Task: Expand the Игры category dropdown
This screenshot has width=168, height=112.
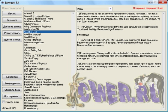Action: (x=110, y=9)
